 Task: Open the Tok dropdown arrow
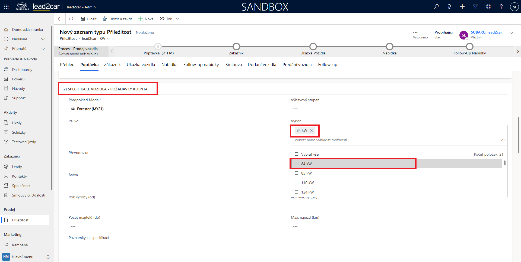click(x=177, y=19)
